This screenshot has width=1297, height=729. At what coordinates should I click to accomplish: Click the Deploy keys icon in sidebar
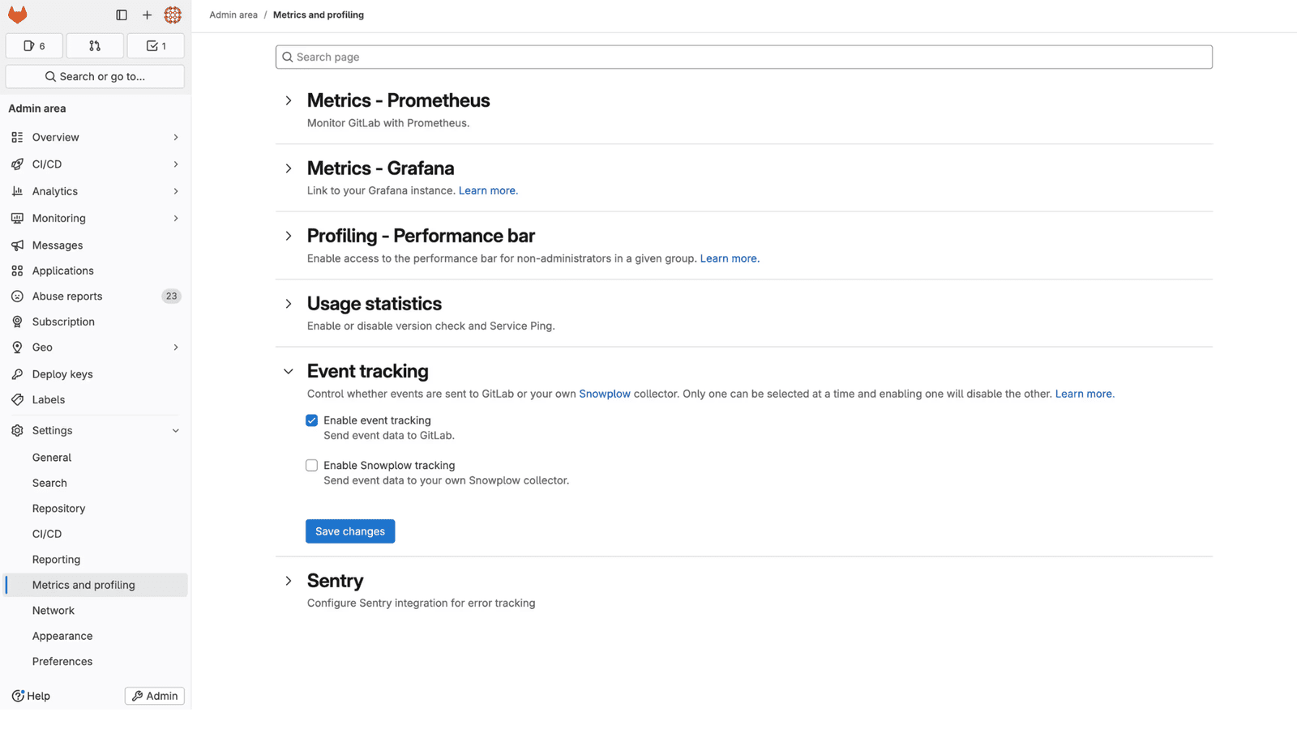[17, 373]
